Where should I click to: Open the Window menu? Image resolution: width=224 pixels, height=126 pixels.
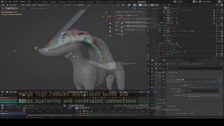[22, 2]
